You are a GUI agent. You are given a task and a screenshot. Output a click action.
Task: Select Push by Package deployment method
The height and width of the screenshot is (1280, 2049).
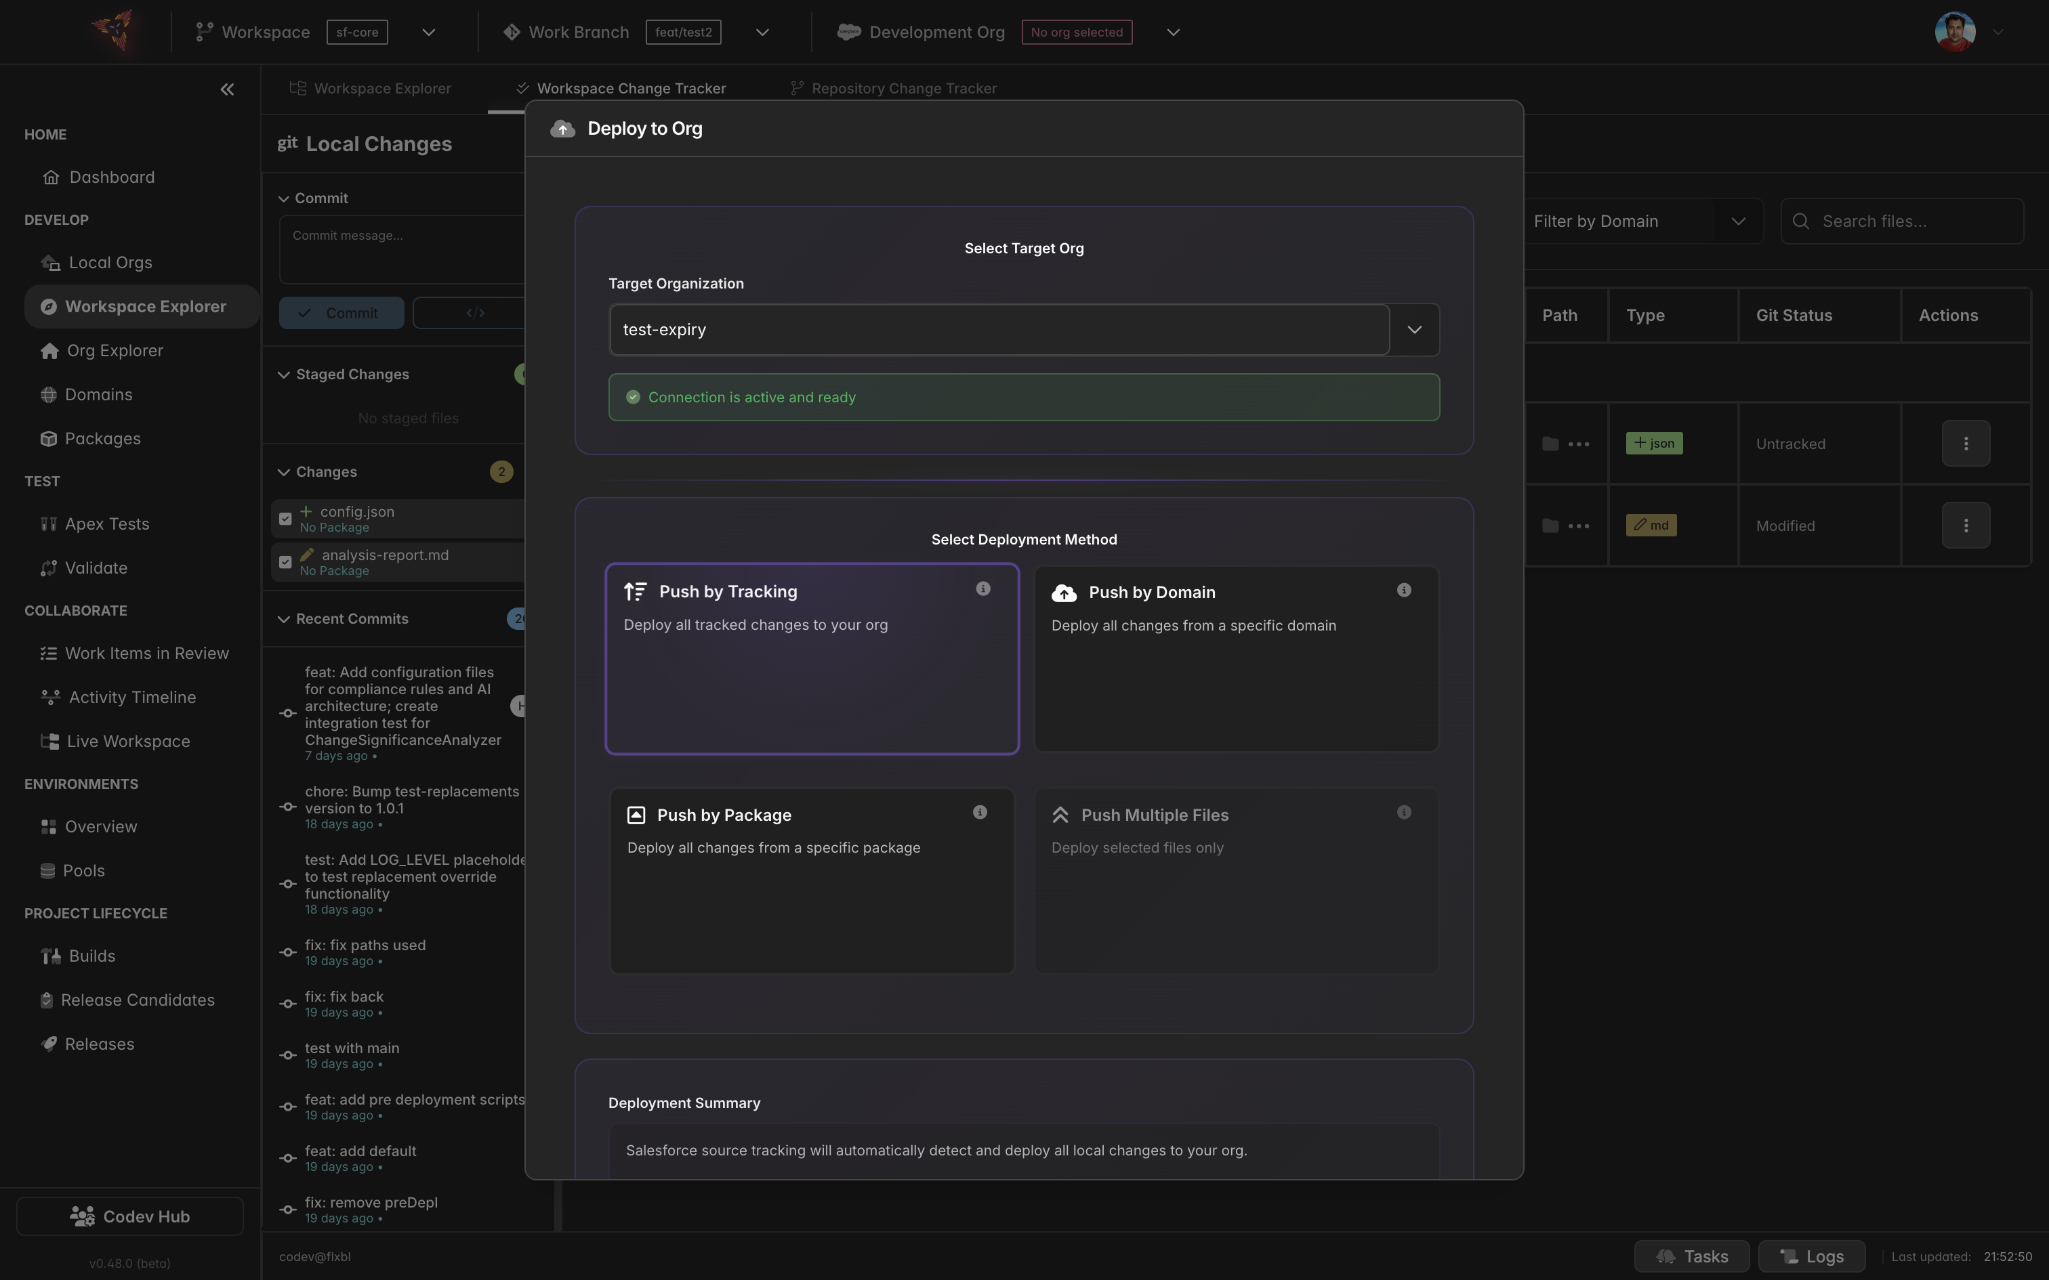tap(812, 880)
